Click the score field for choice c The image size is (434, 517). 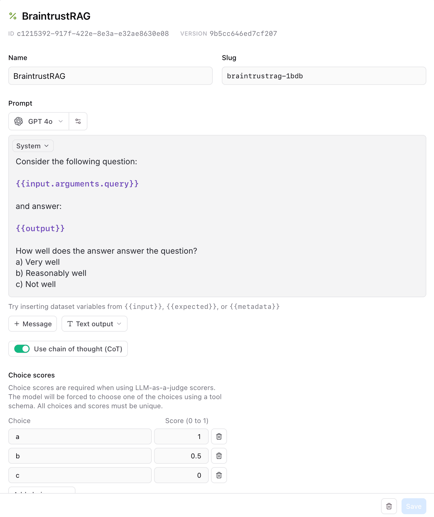pos(181,475)
